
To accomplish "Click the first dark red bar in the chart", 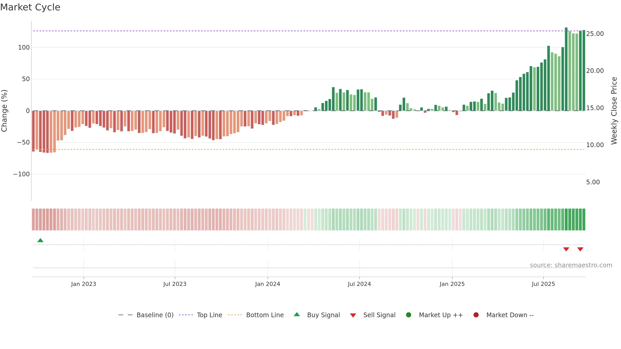I will 33,131.
